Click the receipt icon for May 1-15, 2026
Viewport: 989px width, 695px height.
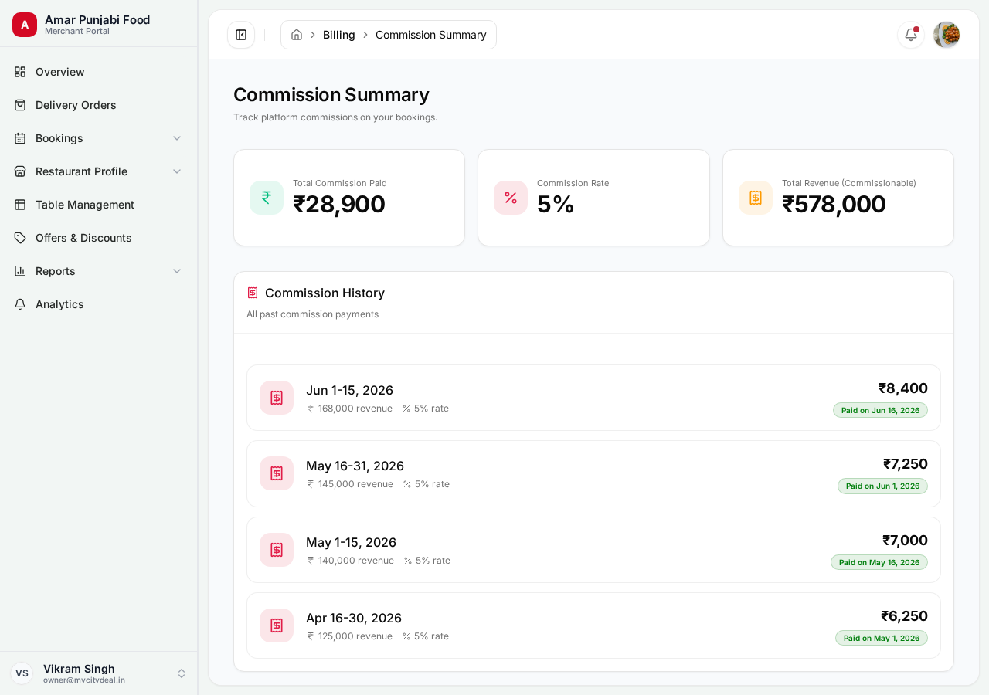coord(277,550)
